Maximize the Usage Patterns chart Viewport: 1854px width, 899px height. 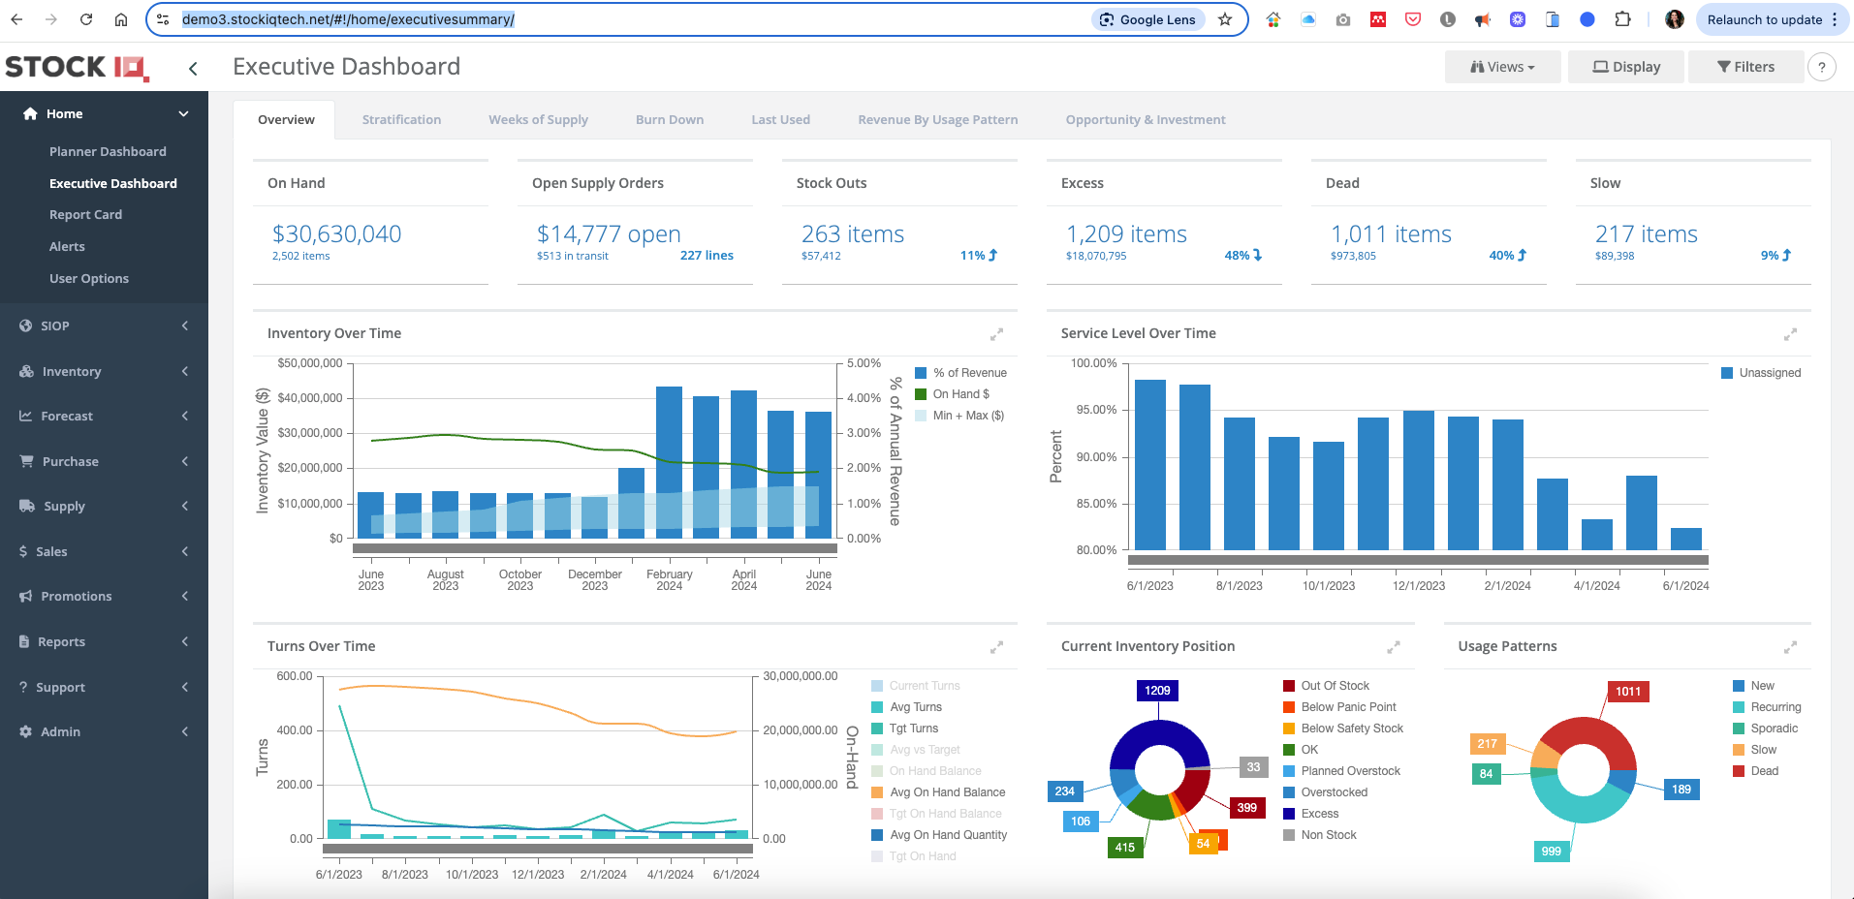pos(1790,647)
